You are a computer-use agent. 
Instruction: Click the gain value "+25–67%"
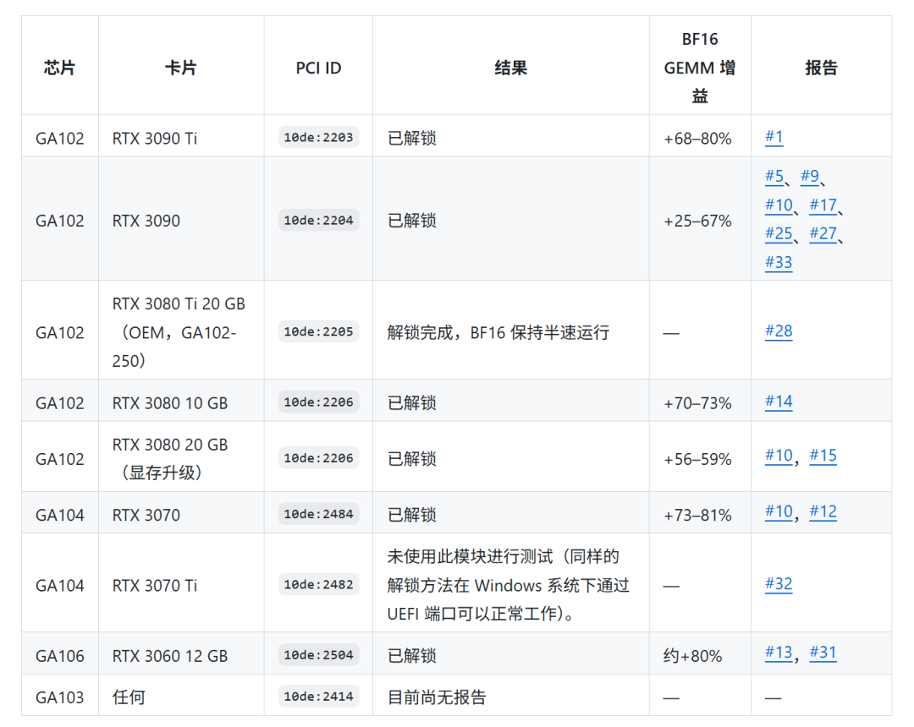[x=697, y=221]
